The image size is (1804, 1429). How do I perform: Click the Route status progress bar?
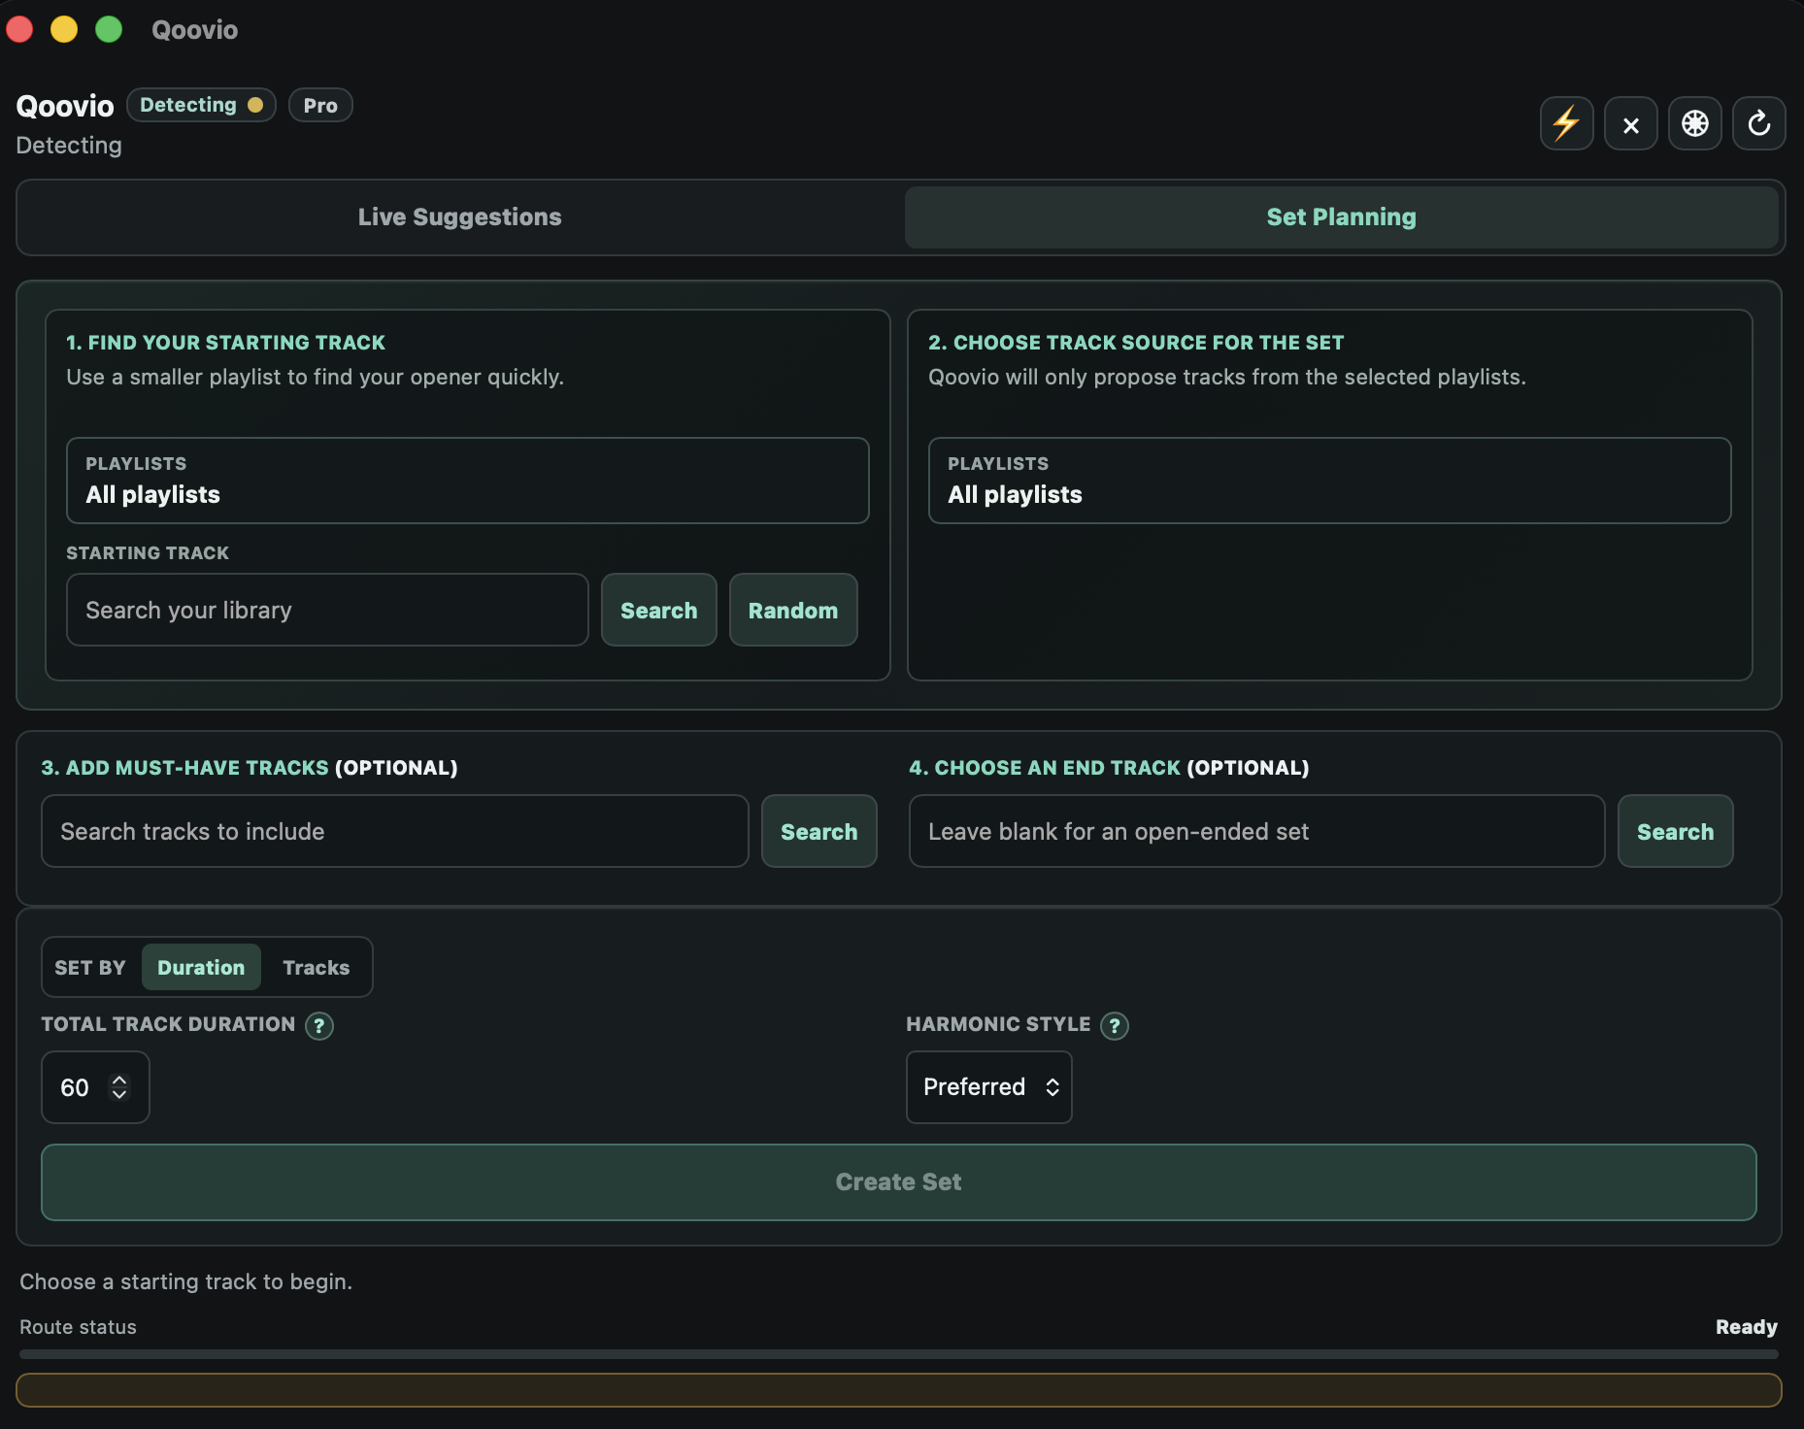click(898, 1353)
